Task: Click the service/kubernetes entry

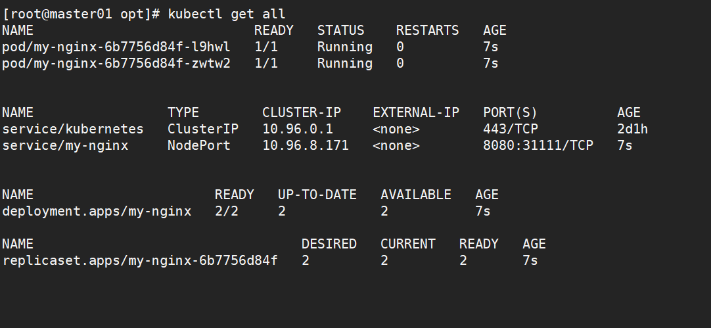Action: [x=73, y=129]
